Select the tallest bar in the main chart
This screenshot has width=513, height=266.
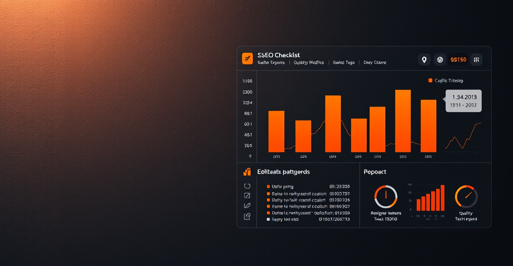(403, 121)
